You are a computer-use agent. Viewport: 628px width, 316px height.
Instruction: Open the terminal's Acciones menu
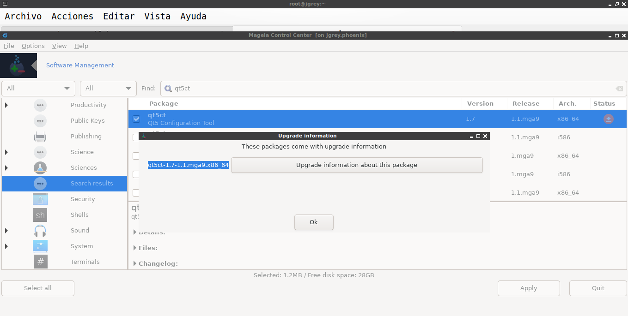73,17
